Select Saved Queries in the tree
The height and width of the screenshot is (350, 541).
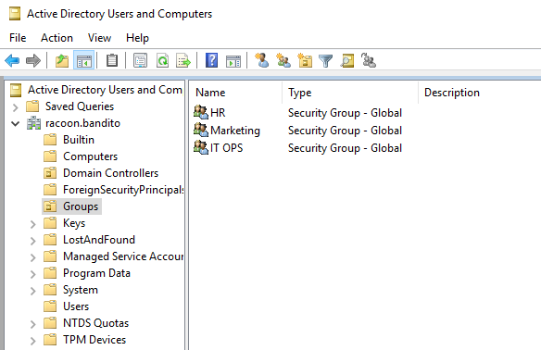click(x=80, y=106)
